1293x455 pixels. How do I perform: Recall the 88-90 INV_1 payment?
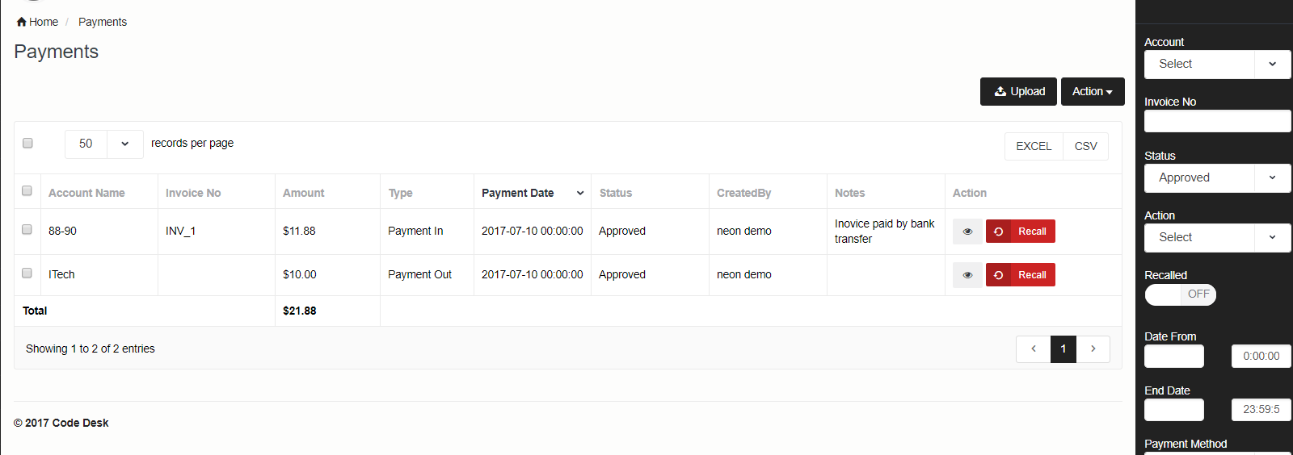click(x=1021, y=232)
